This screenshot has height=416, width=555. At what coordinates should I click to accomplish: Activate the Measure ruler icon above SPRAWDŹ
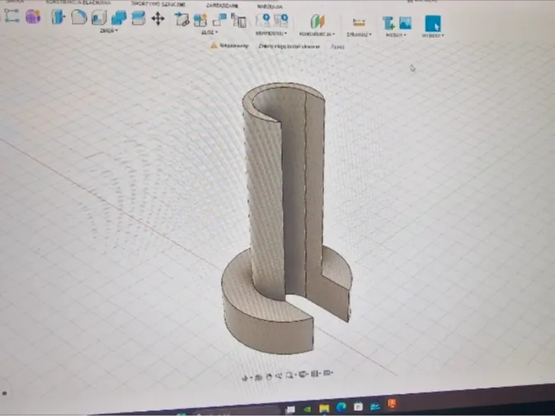tap(359, 22)
